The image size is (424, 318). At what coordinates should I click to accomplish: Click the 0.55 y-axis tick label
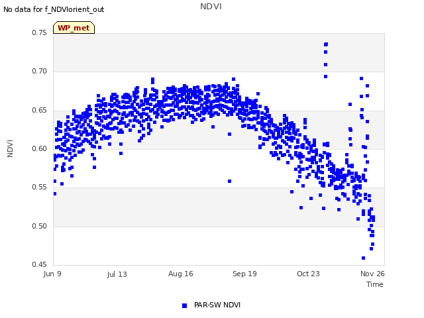point(40,187)
